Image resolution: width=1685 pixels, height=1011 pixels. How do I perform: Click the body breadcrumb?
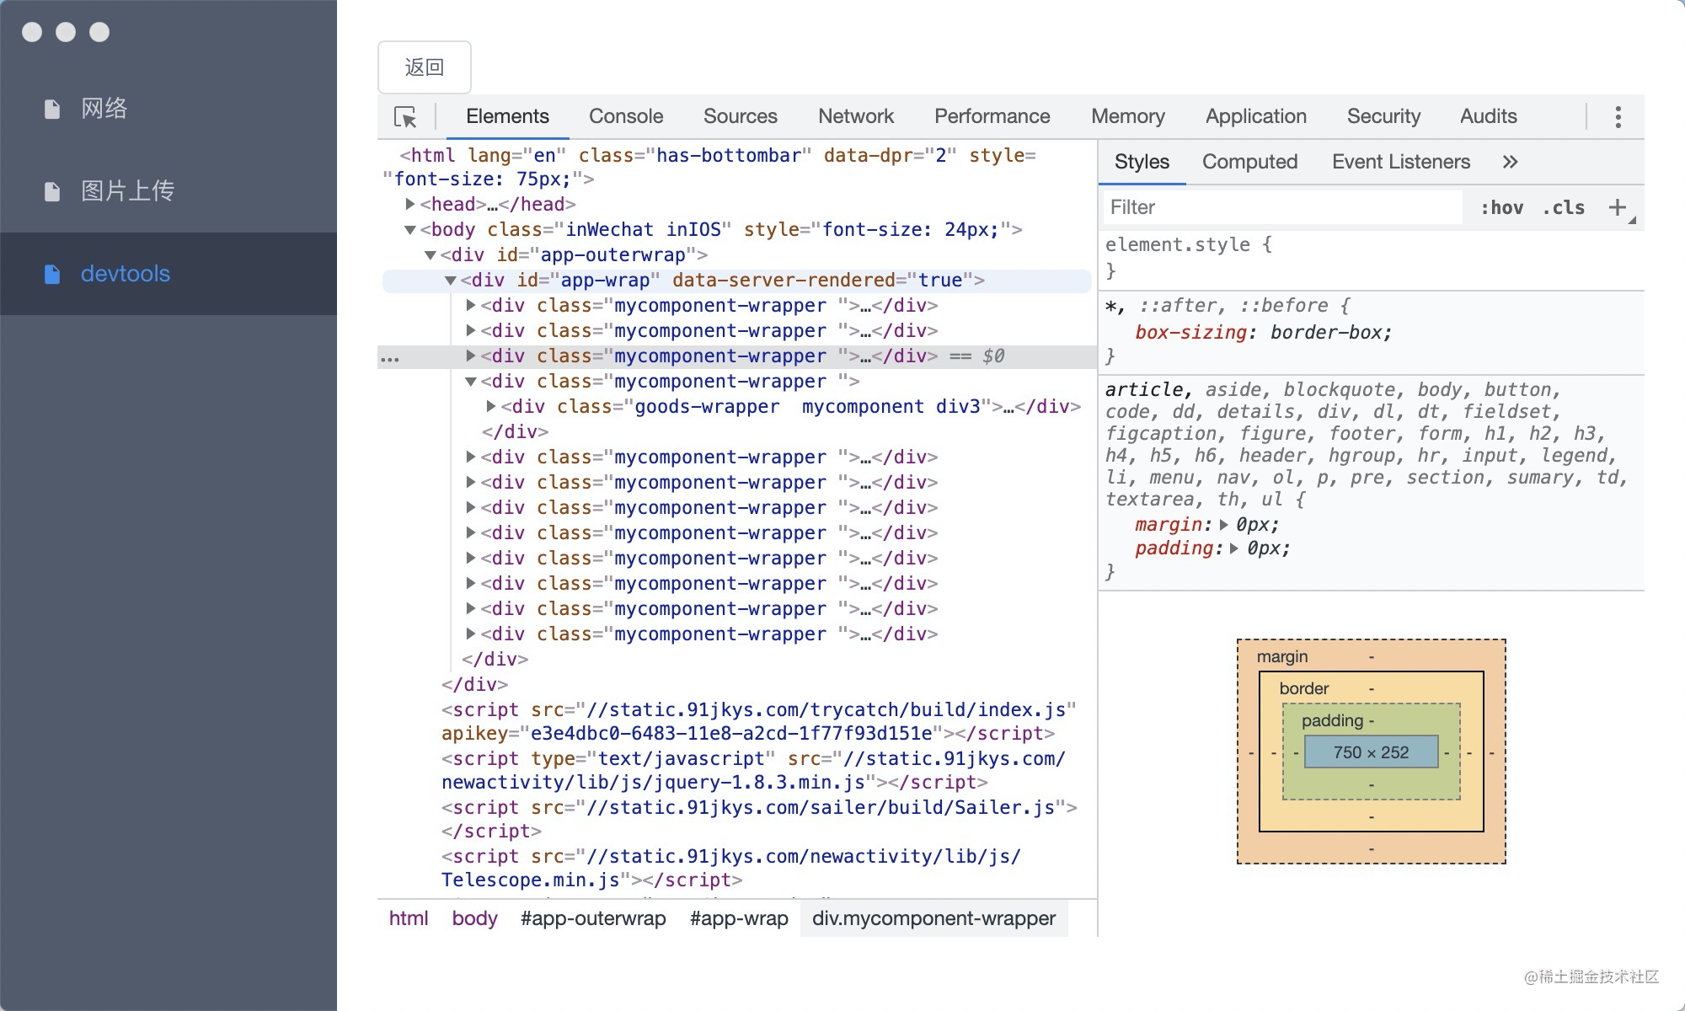coord(474,918)
